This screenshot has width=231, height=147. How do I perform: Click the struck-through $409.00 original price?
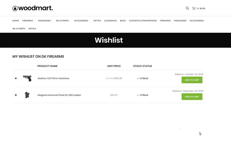109,78
